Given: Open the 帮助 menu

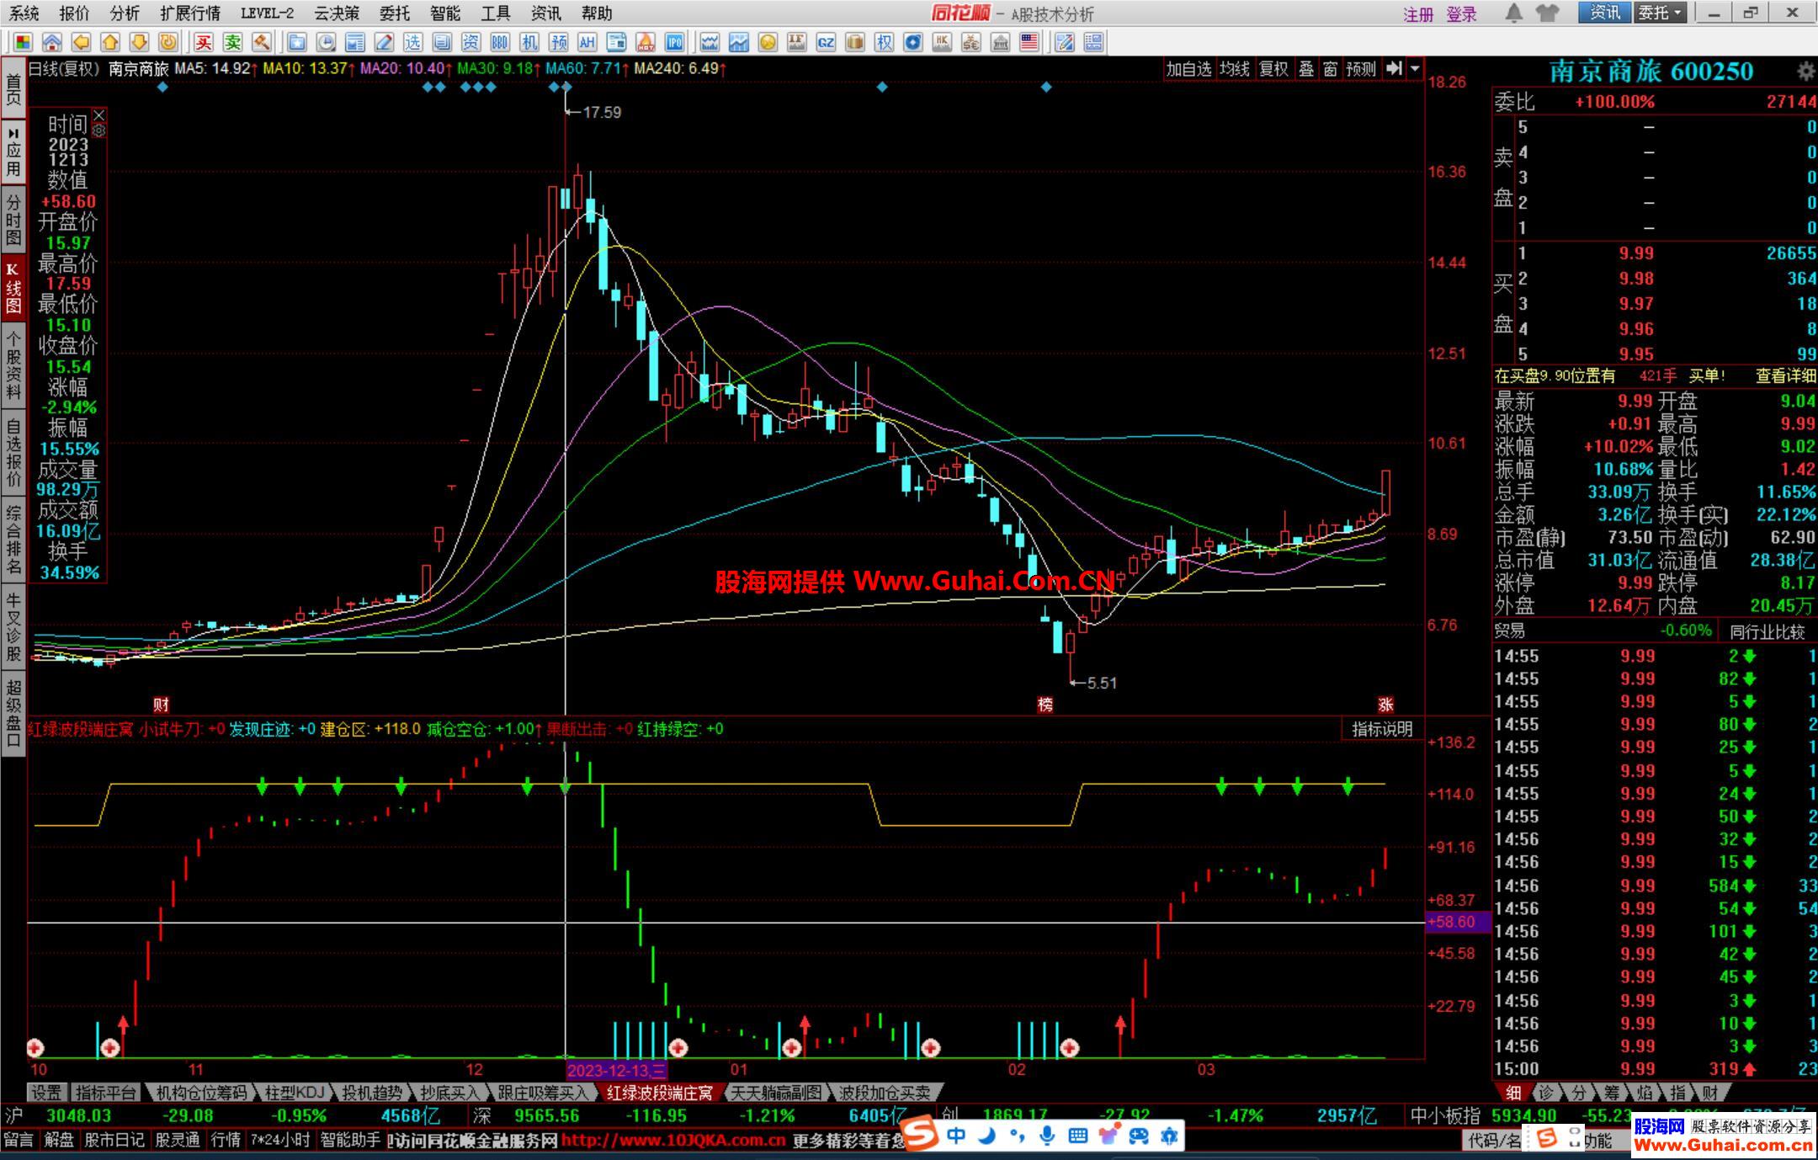Looking at the screenshot, I should pos(597,13).
